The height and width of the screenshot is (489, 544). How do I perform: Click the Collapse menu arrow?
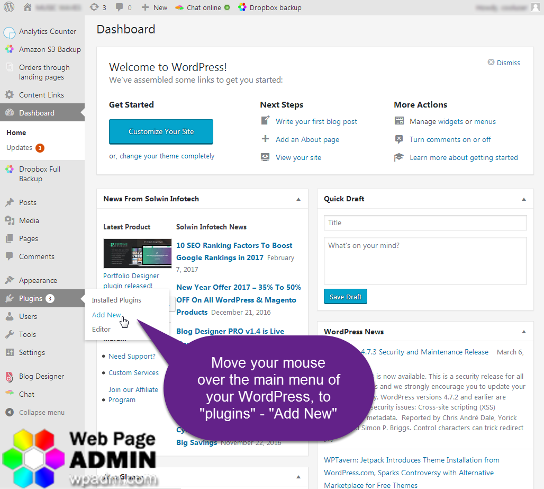pyautogui.click(x=10, y=412)
